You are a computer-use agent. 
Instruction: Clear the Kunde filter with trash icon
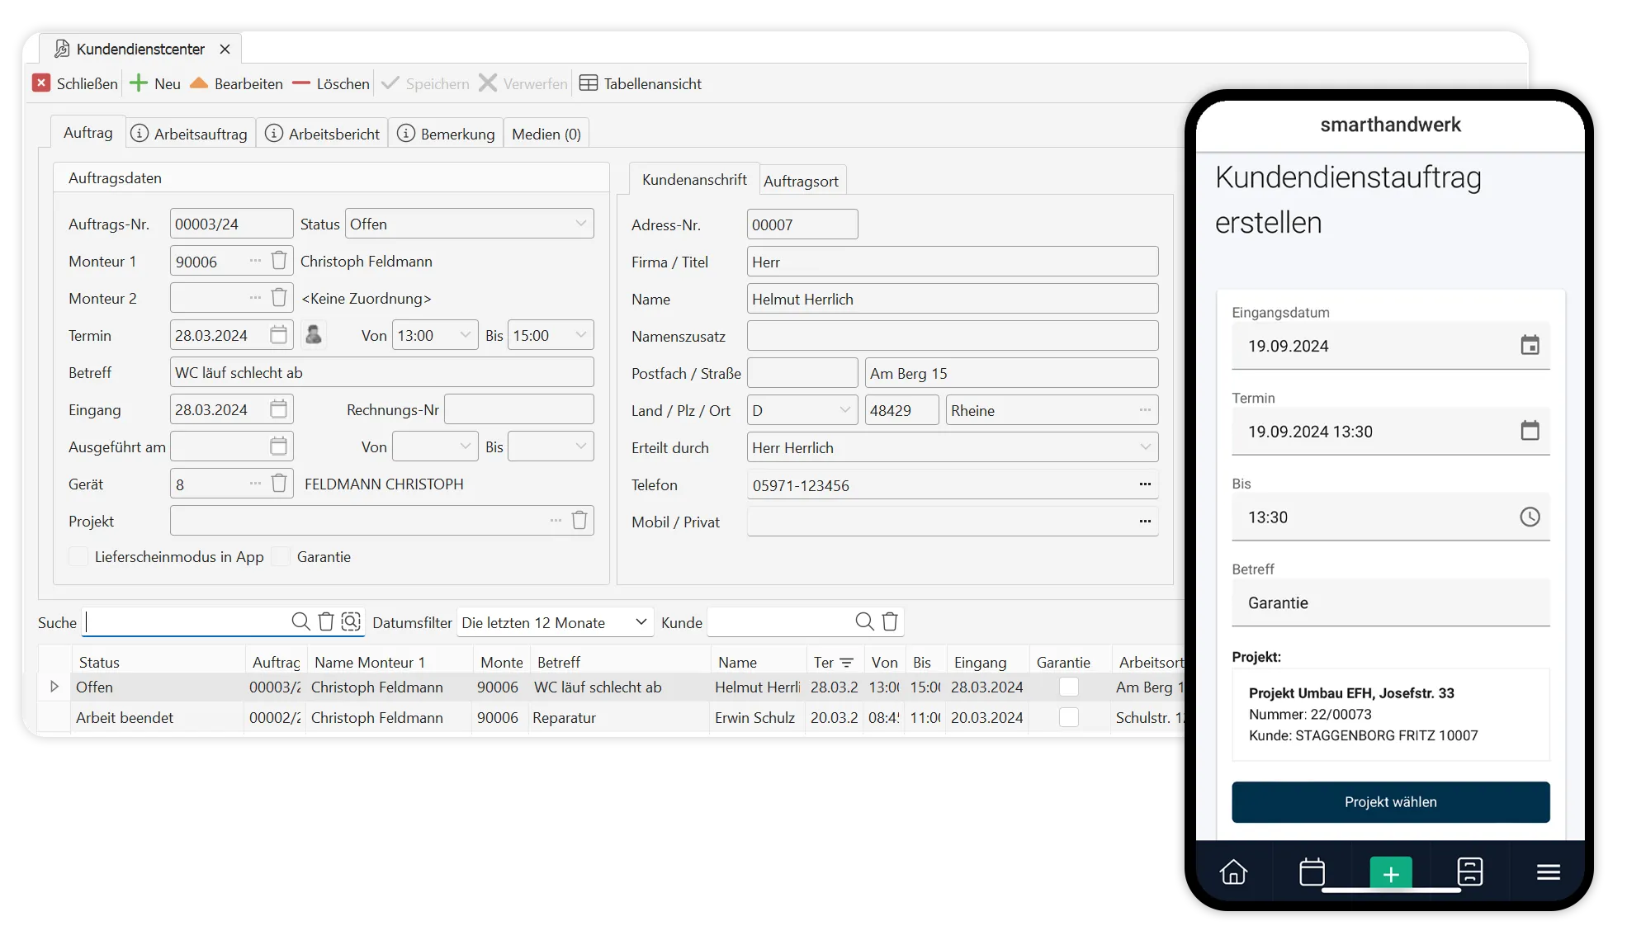[890, 622]
